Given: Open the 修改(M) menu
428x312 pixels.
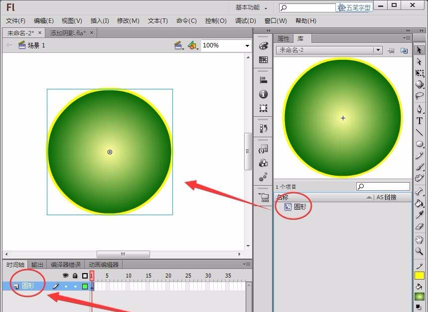Looking at the screenshot, I should [x=128, y=21].
